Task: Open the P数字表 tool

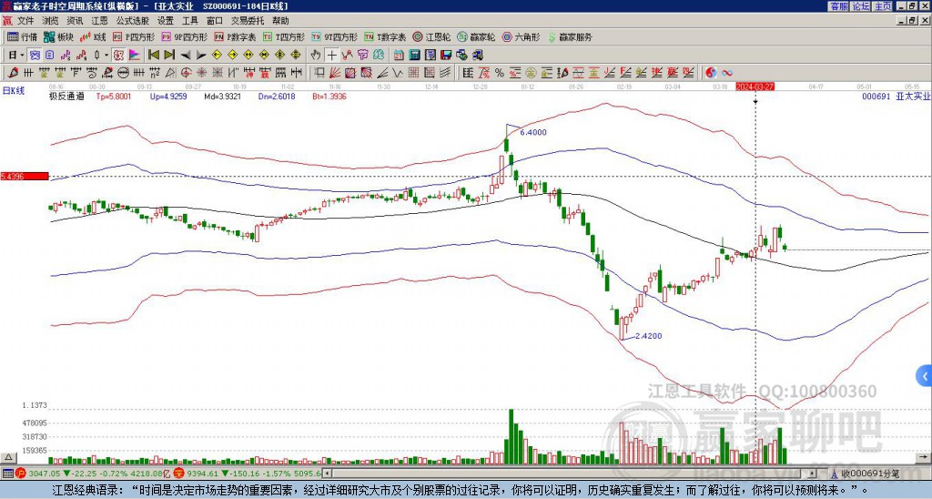Action: pos(235,36)
